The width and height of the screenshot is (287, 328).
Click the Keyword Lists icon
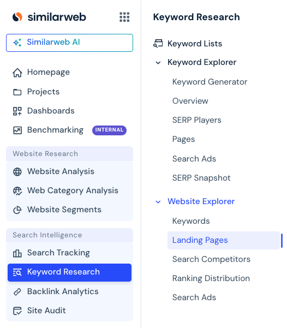point(158,44)
